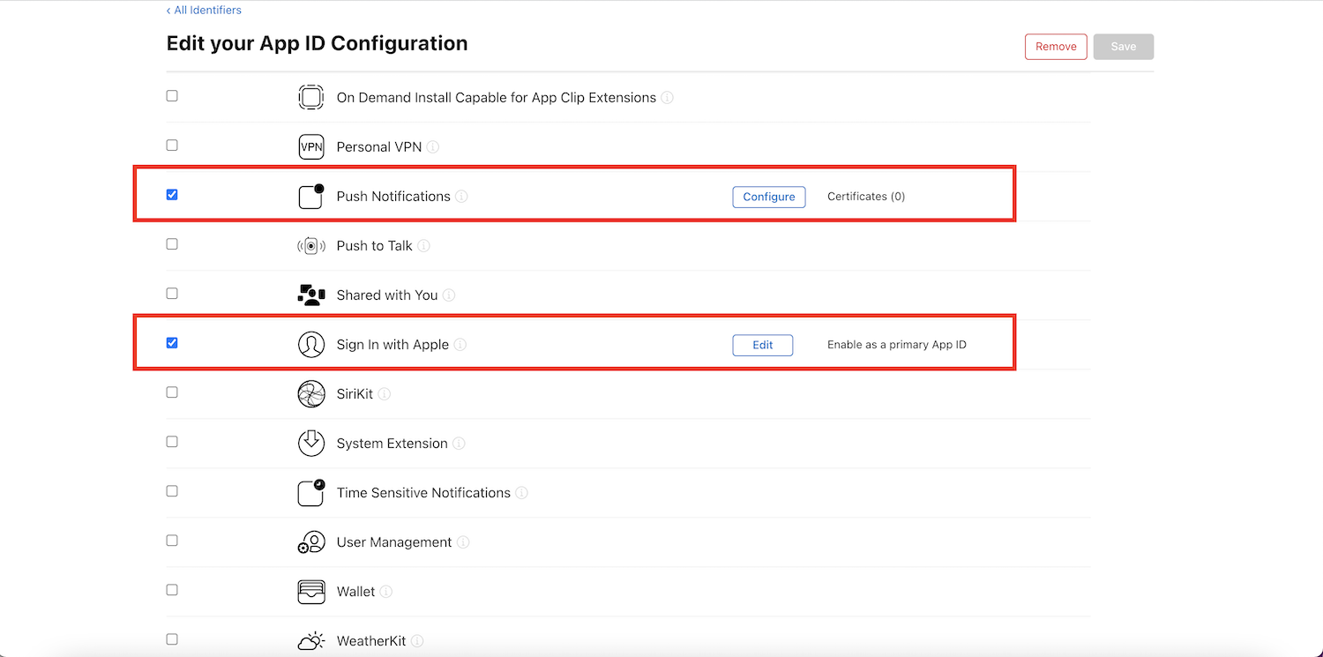
Task: Open info icon beside User Management
Action: [x=463, y=542]
